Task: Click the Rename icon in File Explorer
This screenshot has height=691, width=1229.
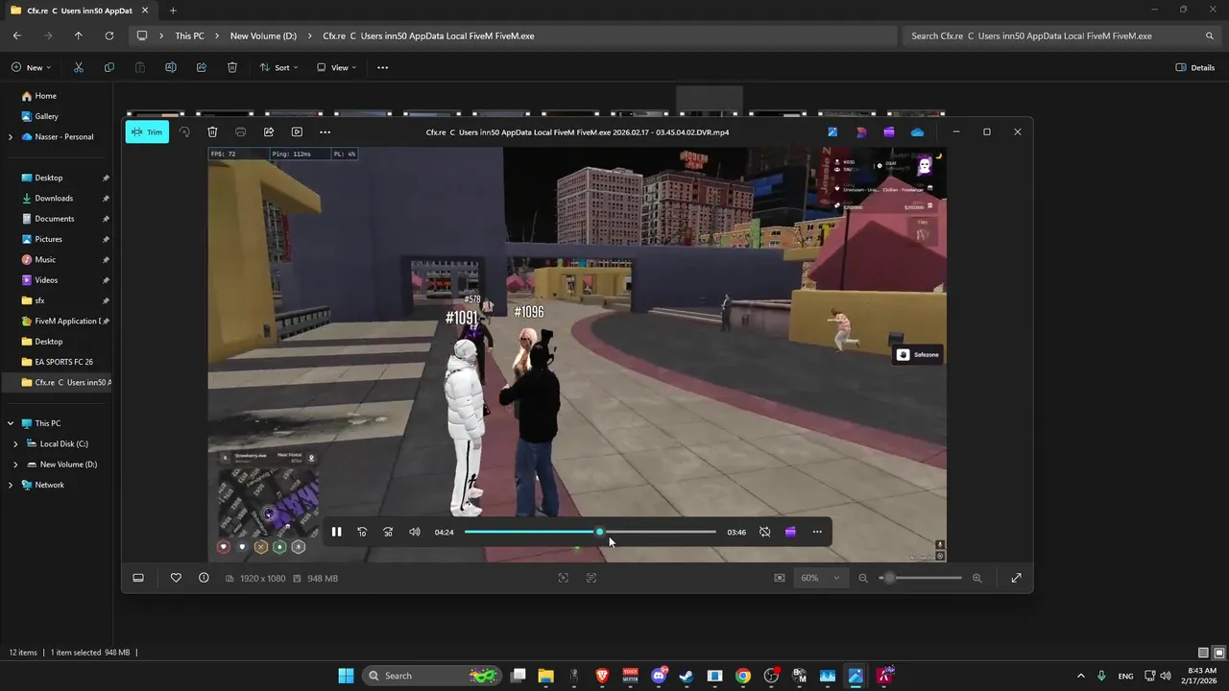Action: click(170, 67)
